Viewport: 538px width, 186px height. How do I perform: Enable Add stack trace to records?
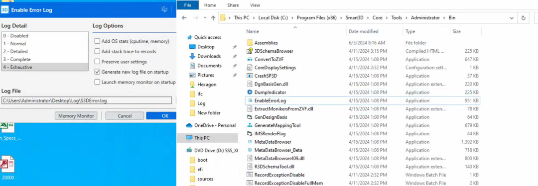[97, 51]
